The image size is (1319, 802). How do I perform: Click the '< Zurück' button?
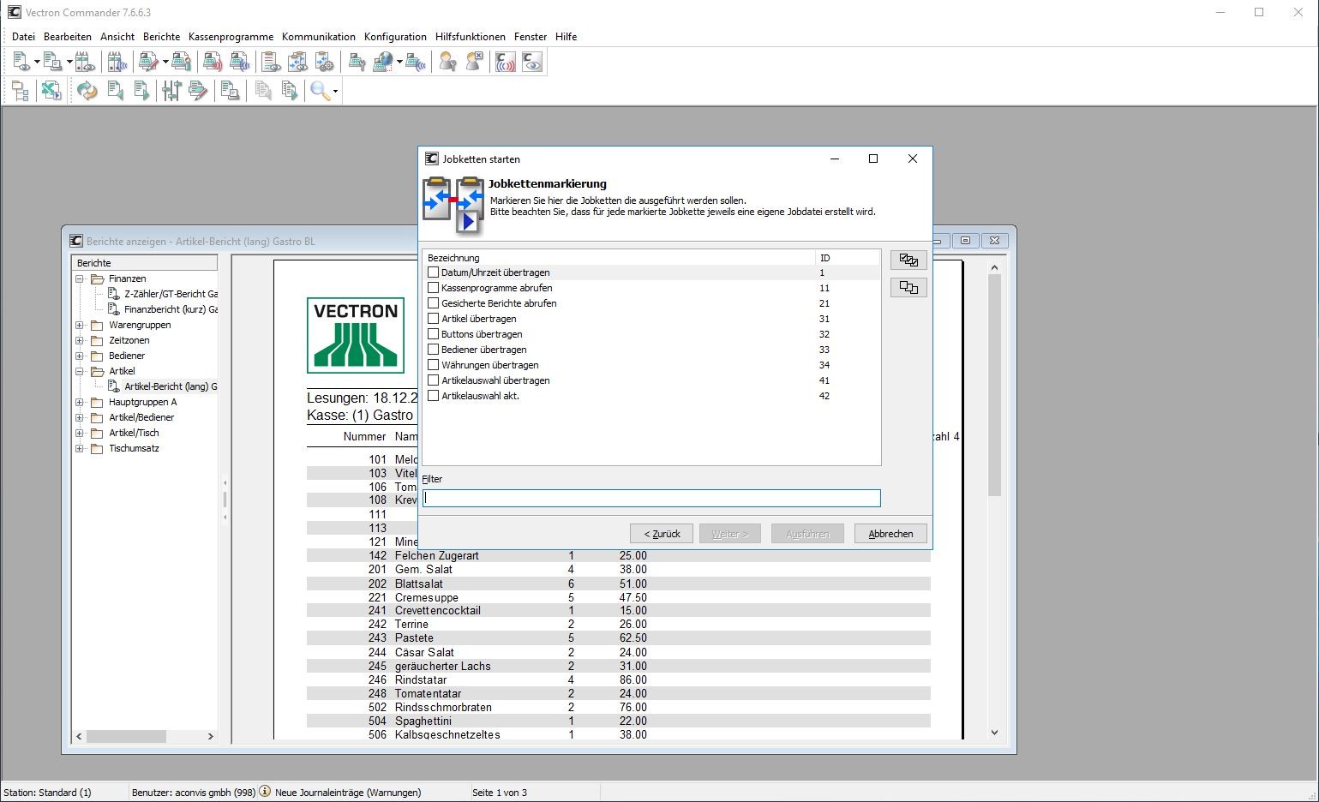click(x=661, y=534)
